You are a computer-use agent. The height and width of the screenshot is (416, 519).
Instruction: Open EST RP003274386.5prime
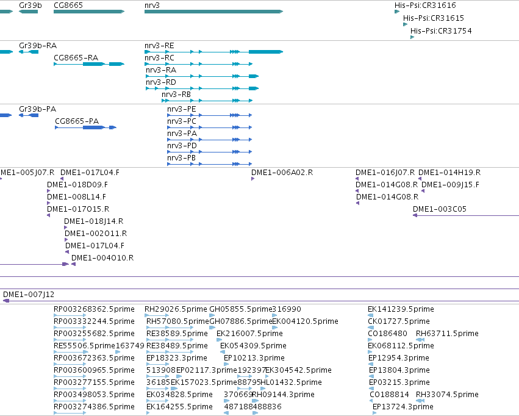pyautogui.click(x=94, y=407)
